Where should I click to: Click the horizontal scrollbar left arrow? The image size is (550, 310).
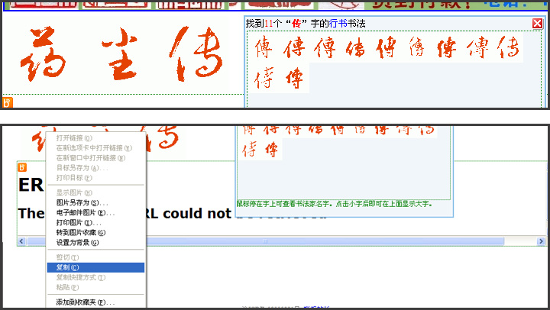click(x=22, y=241)
